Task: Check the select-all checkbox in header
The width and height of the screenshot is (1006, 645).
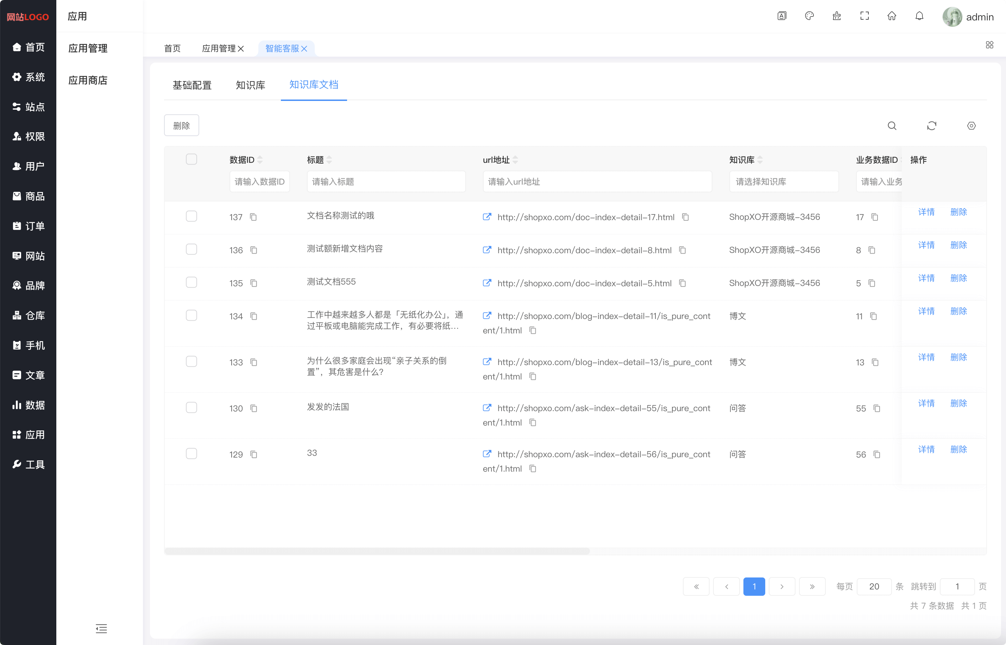Action: tap(191, 159)
